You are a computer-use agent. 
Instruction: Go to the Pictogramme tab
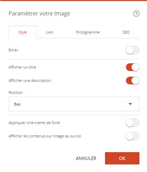(88, 32)
